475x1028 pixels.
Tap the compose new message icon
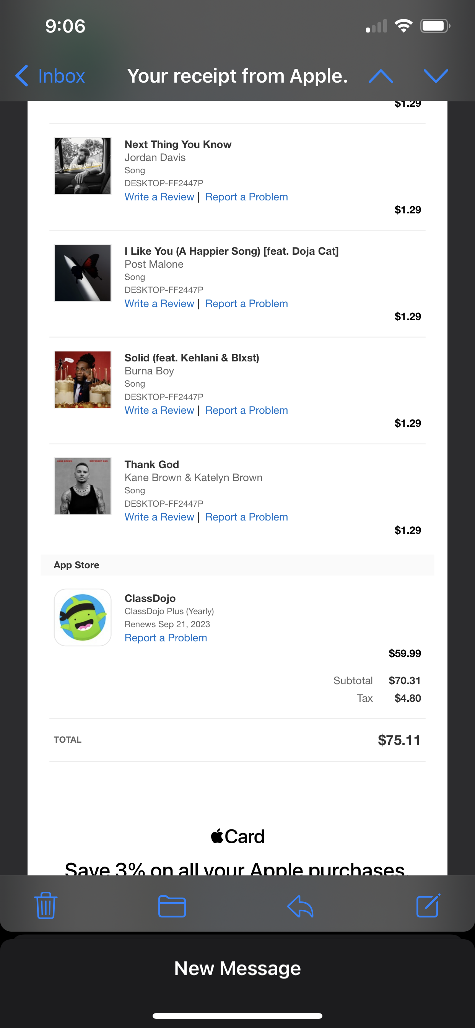pyautogui.click(x=428, y=906)
